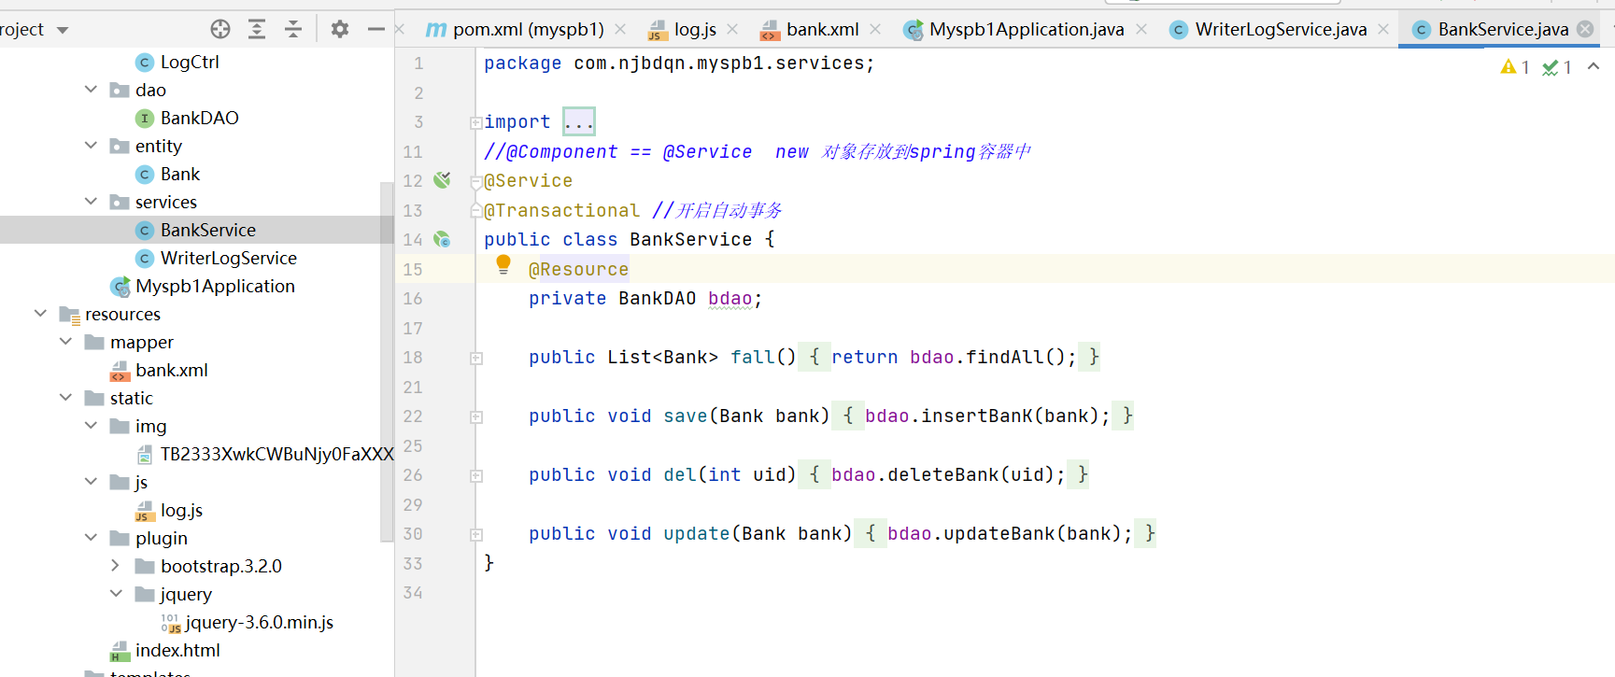Click the @Transactional annotation
This screenshot has height=677, width=1615.
pos(562,210)
